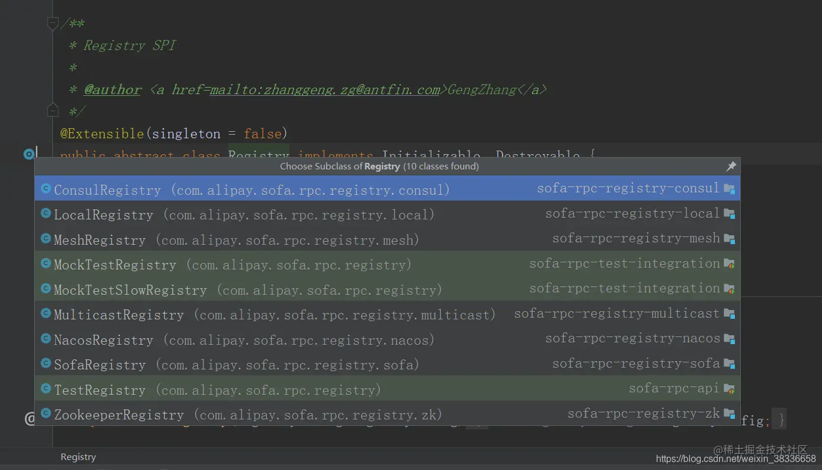This screenshot has width=822, height=470.
Task: Click sofa-rpc-registry-local module folder icon
Action: point(730,214)
